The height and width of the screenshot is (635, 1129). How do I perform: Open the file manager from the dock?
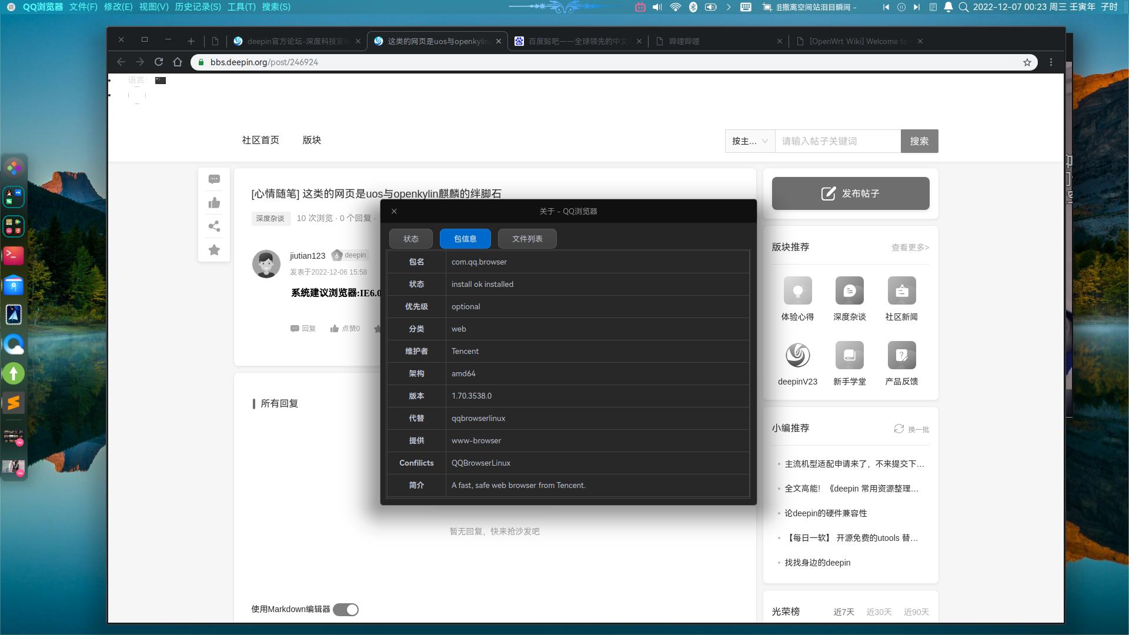(14, 286)
